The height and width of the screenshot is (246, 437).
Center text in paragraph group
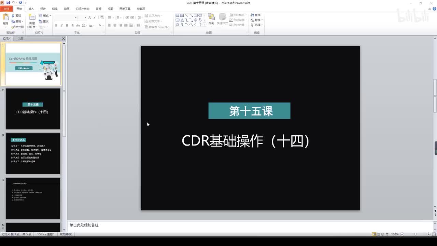pyautogui.click(x=115, y=25)
